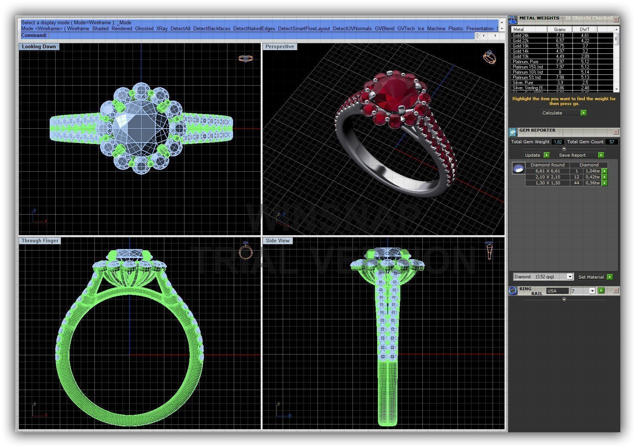Click the Side View viewport title

tap(277, 240)
